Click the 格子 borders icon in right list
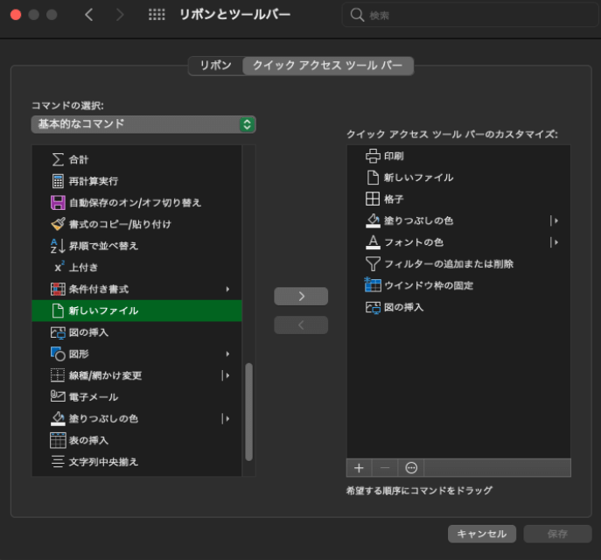 point(373,199)
